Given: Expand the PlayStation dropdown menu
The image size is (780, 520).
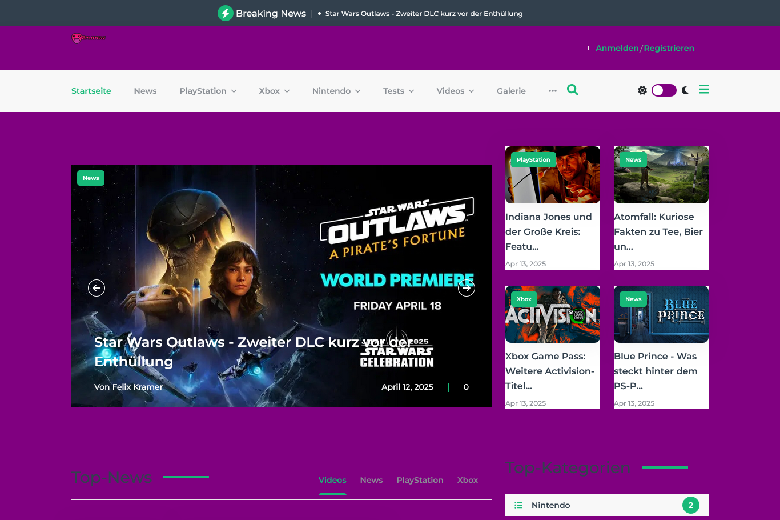Looking at the screenshot, I should click(208, 91).
